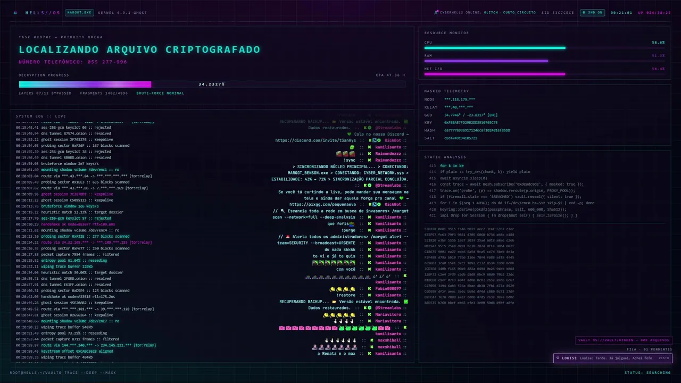Mark the LOUISE message as VISTO
Viewport: 681px width, 383px height.
coord(663,358)
